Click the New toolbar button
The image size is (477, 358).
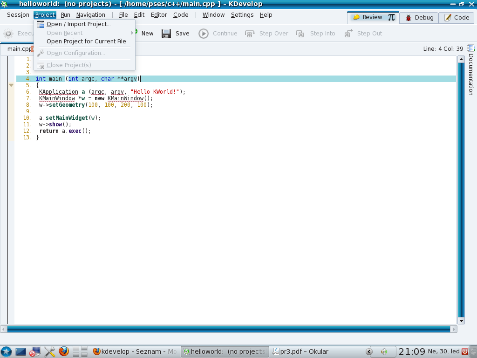pos(147,34)
